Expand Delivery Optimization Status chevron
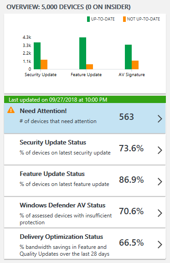Viewport: 170px width, 263px height. [x=160, y=245]
